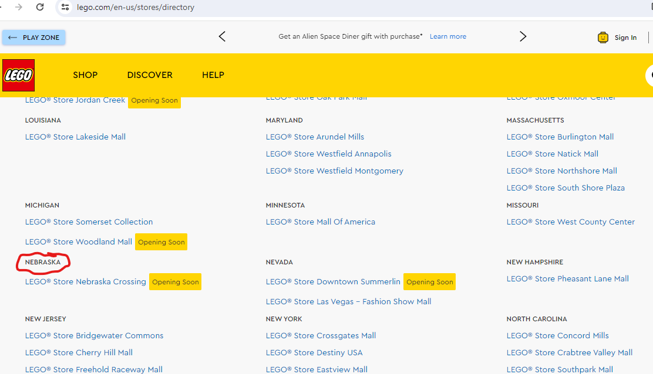Click the Alien Space Diner promotion text

click(x=350, y=36)
